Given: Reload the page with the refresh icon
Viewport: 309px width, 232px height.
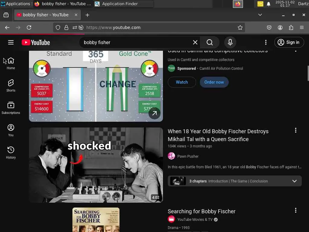Looking at the screenshot, I should pos(29,27).
